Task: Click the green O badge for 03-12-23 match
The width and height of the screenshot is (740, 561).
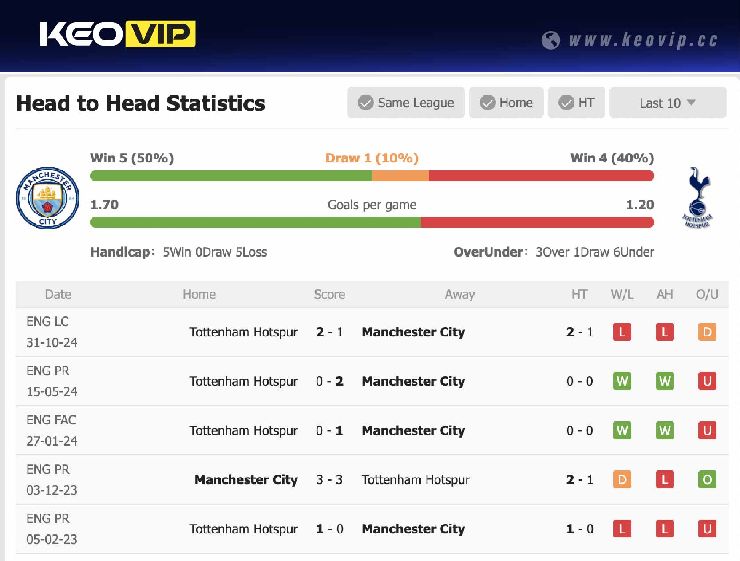Action: [x=707, y=480]
